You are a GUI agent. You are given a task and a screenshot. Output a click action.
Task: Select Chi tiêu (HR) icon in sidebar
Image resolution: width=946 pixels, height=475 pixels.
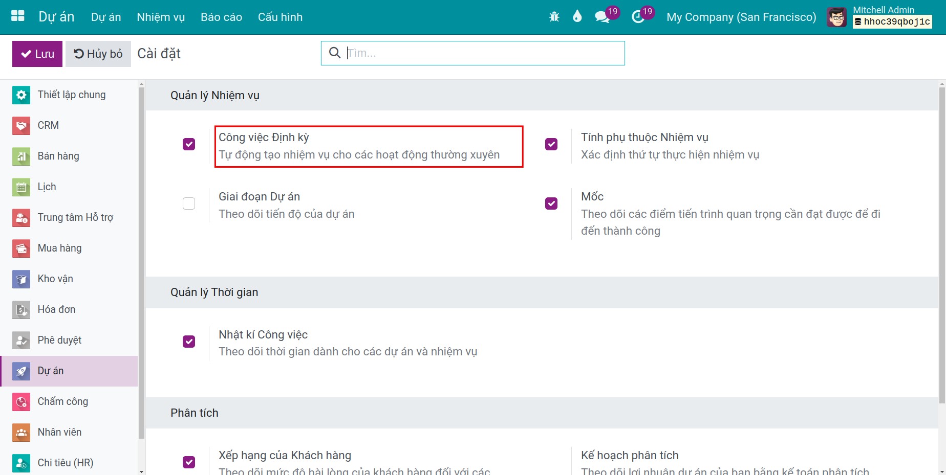[21, 463]
